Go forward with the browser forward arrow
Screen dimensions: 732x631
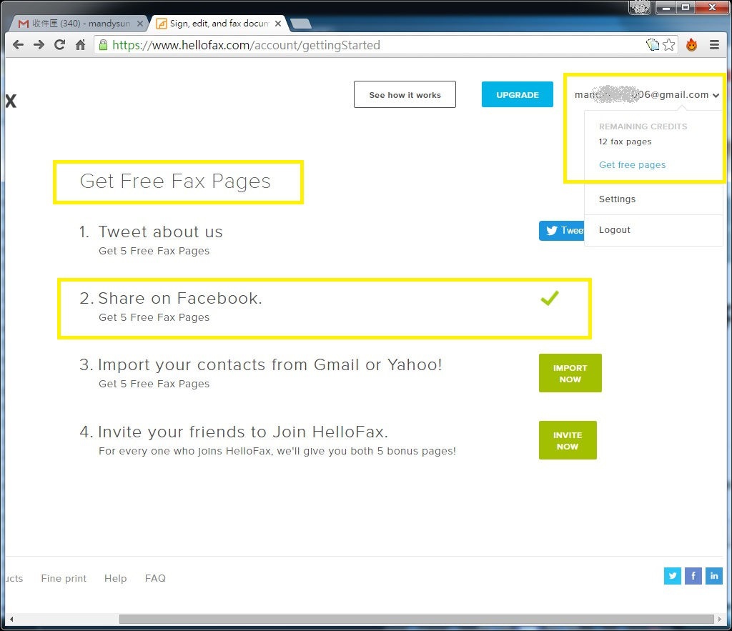tap(39, 45)
